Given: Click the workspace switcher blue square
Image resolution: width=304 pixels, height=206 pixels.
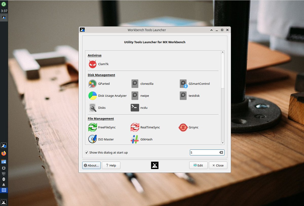Looking at the screenshot, I should tap(4, 190).
